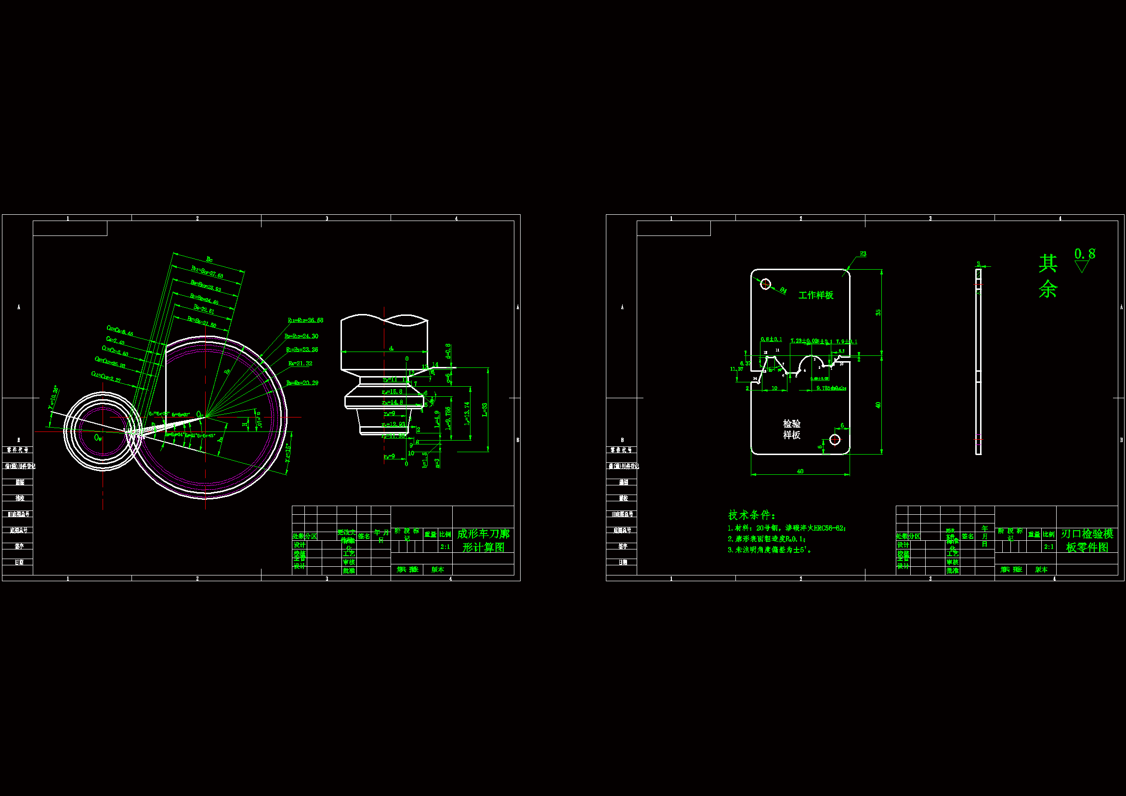The image size is (1126, 796).
Task: Select the 40 width dimension under plate
Action: 800,471
